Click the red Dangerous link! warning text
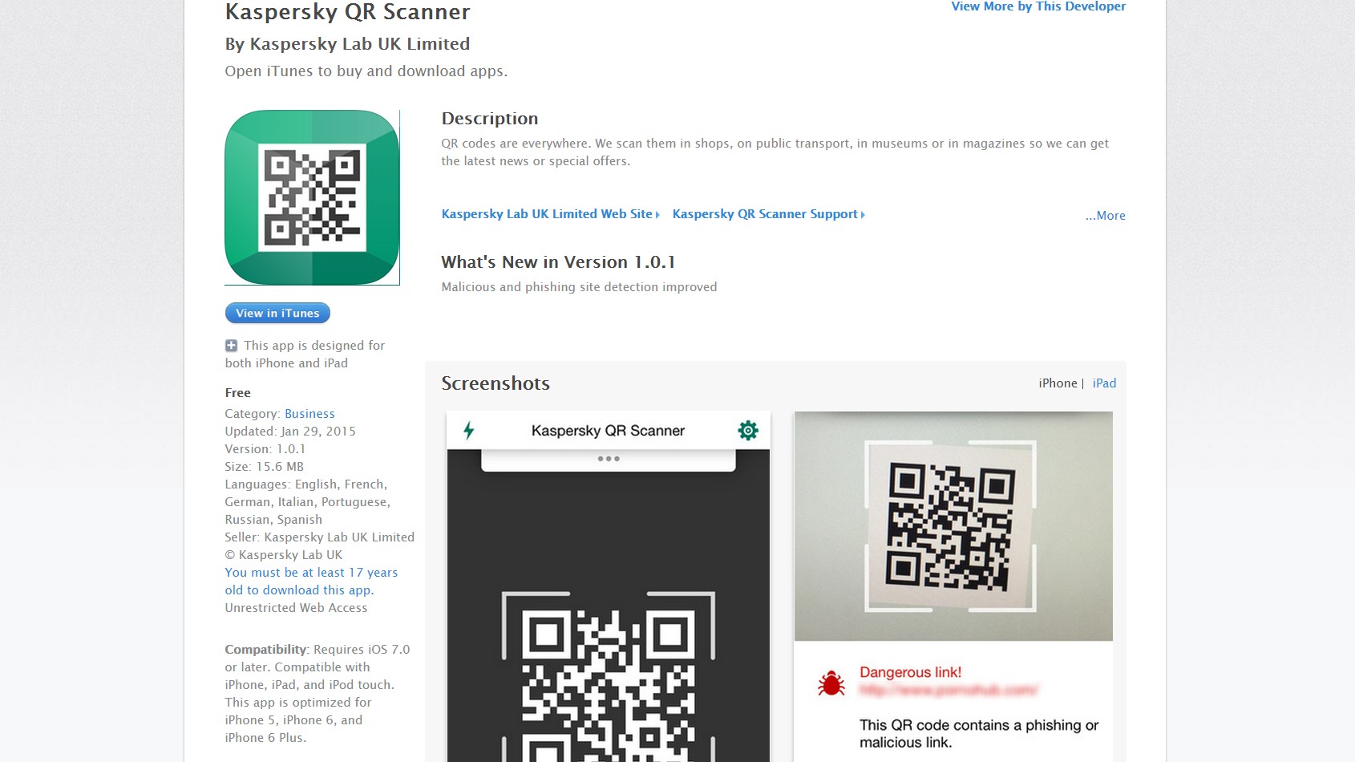This screenshot has width=1355, height=762. (910, 672)
